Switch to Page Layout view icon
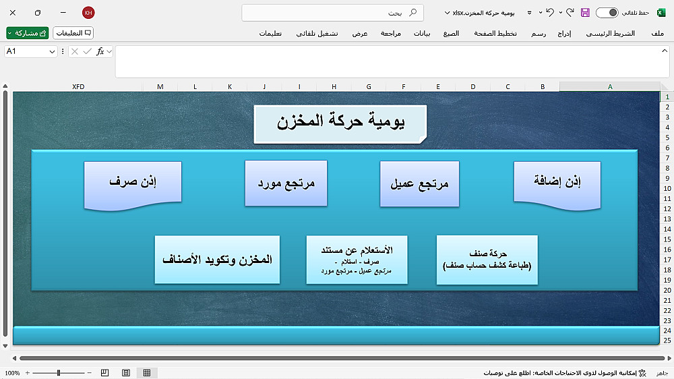This screenshot has height=379, width=674. click(125, 372)
